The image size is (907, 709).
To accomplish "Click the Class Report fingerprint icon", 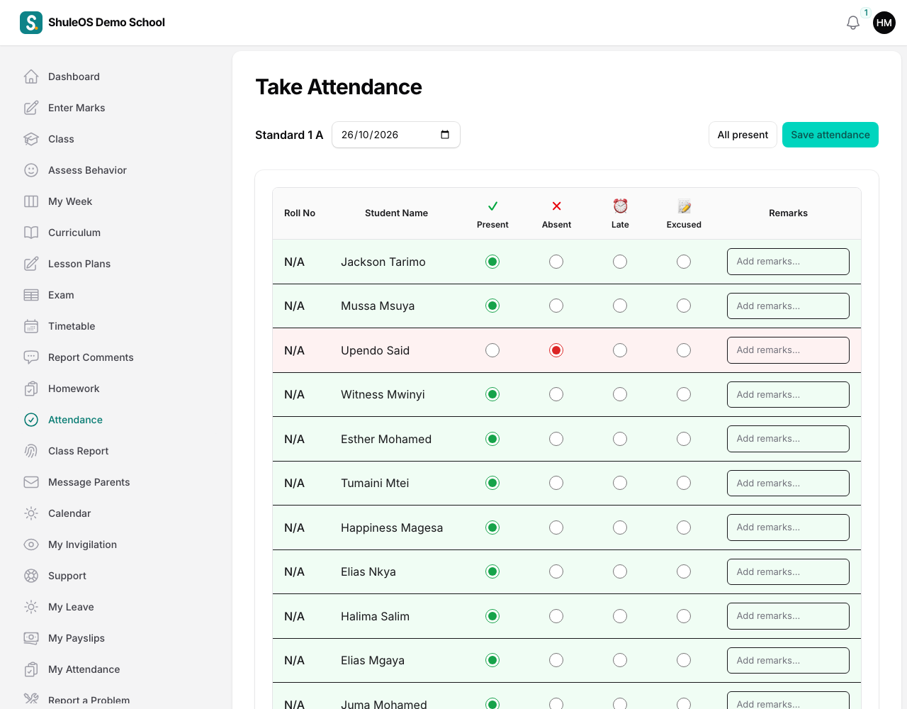I will [31, 451].
